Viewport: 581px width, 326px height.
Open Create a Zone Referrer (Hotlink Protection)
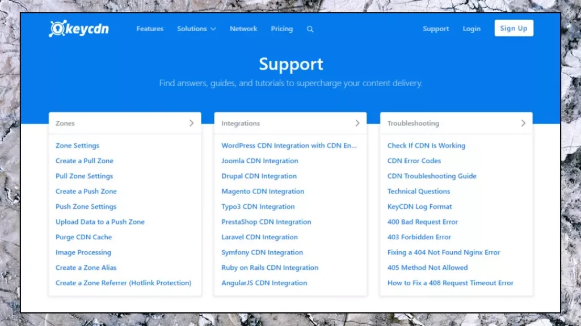[123, 283]
